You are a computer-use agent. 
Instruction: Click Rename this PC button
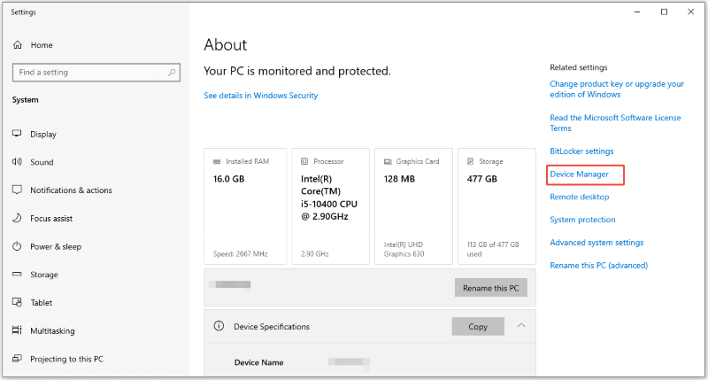pyautogui.click(x=491, y=288)
